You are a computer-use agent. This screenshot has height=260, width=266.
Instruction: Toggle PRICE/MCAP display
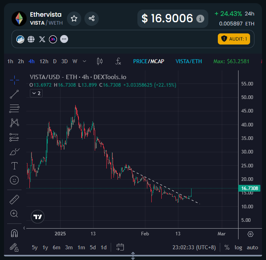coord(149,61)
